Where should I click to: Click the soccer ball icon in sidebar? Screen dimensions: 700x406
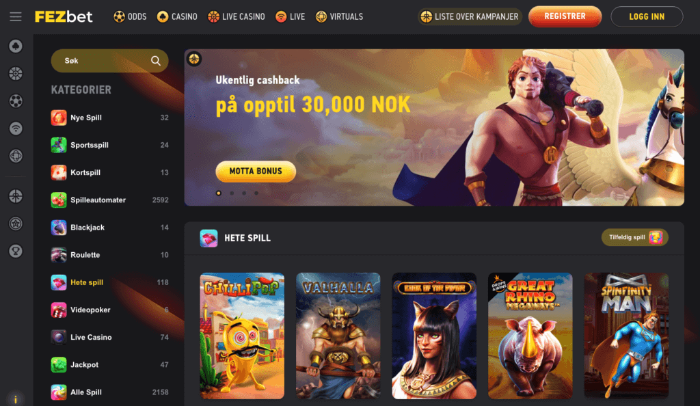[x=16, y=101]
